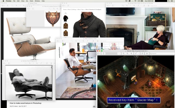Viewport: 175px width, 108px height.
Task: Click Search field in Glacier Map window
Action: click(162, 54)
